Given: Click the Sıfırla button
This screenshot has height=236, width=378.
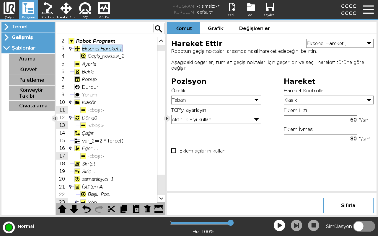Looking at the screenshot, I should click(348, 205).
